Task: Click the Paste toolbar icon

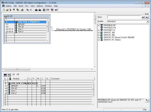Action: tap(31, 10)
